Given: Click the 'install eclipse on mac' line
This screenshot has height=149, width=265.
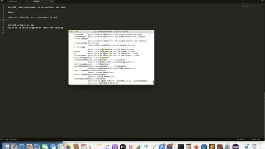Looking at the screenshot, I should (x=21, y=25).
